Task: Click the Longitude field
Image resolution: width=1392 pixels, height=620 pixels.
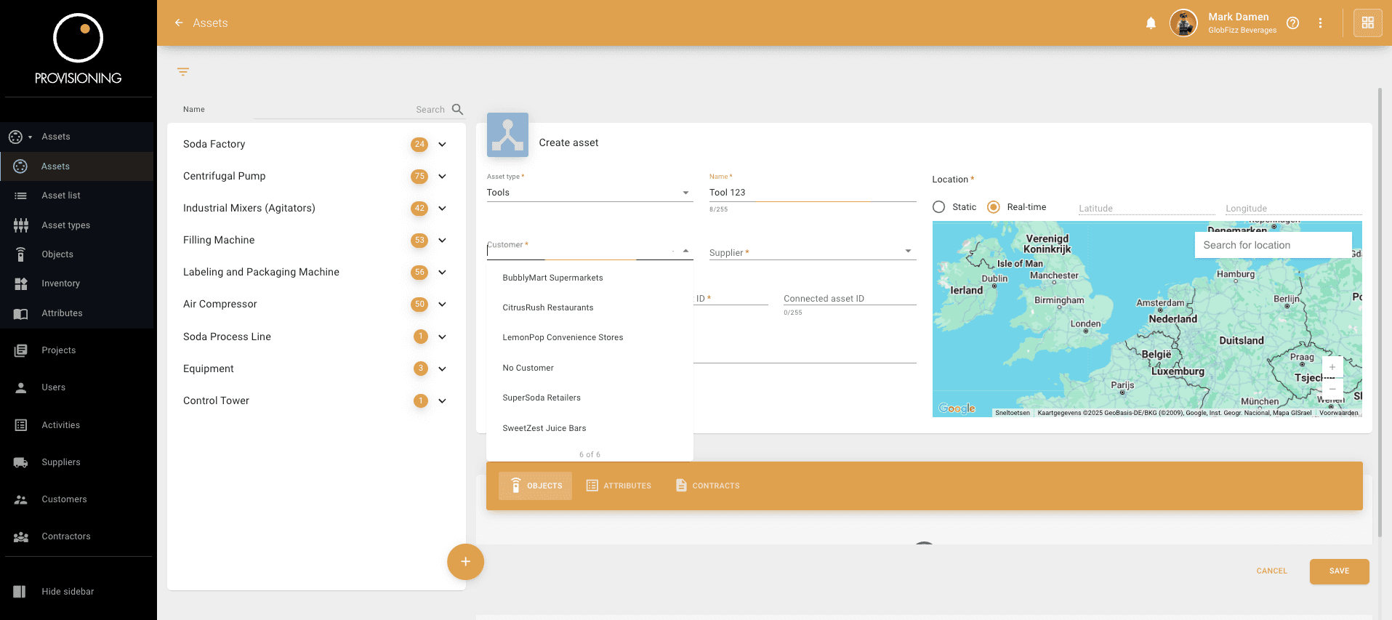Action: (x=1293, y=208)
